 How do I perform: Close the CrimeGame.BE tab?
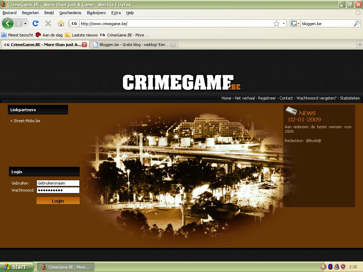tap(84, 45)
